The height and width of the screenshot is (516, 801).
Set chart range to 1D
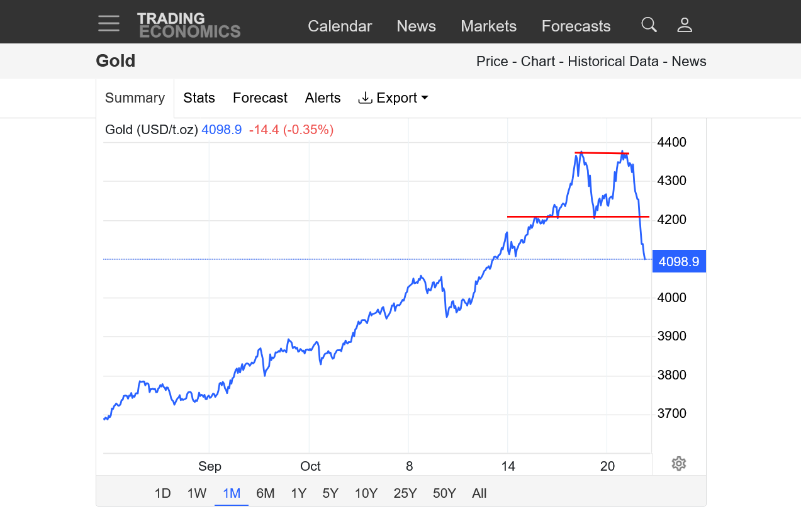162,493
